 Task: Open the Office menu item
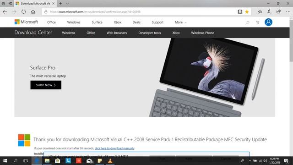[x=51, y=22]
